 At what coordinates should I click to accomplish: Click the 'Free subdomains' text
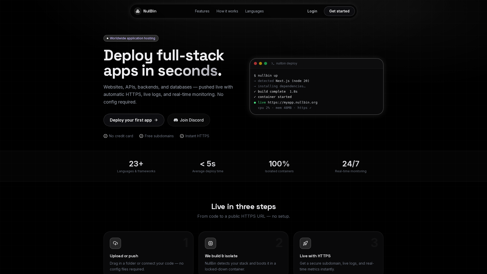click(x=159, y=136)
